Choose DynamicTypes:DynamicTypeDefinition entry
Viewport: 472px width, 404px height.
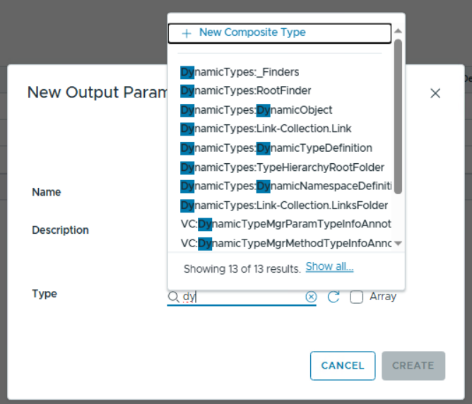[x=276, y=148]
